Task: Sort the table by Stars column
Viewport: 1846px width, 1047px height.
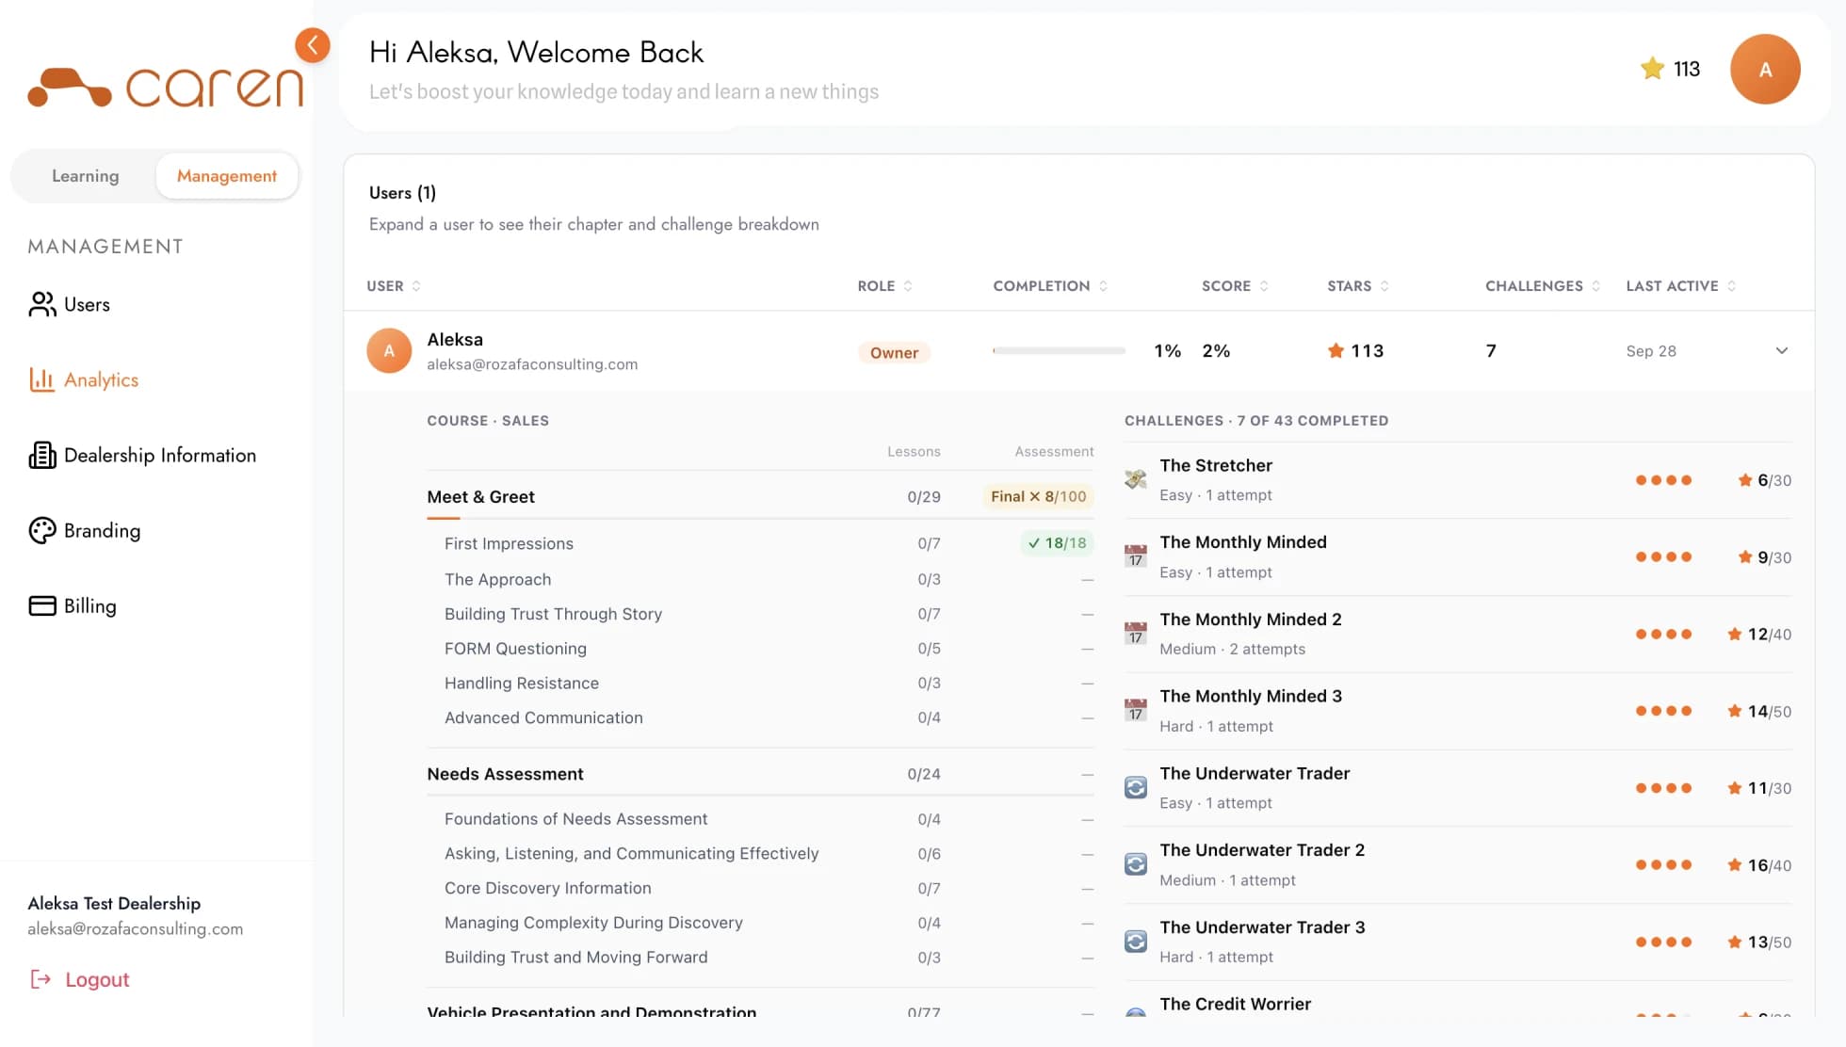Action: click(x=1358, y=285)
